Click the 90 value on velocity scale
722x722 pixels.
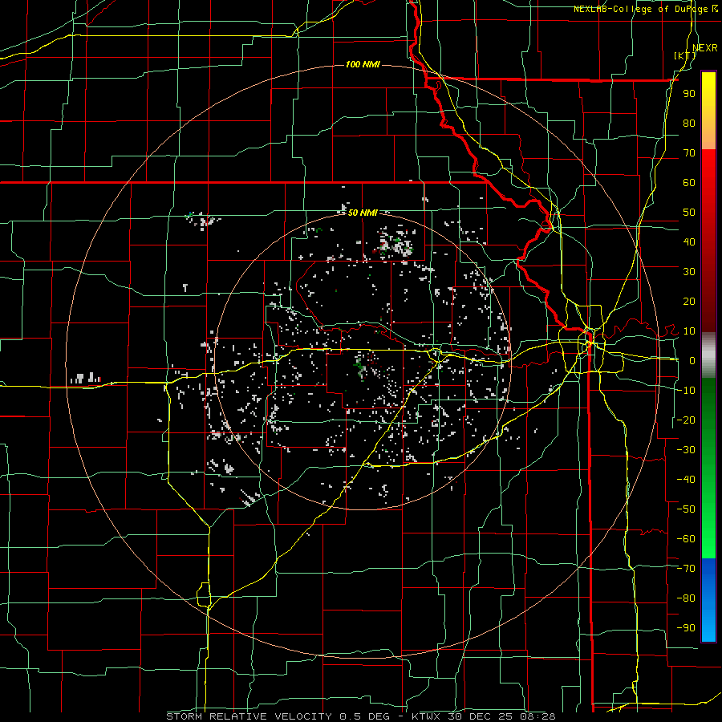point(689,94)
